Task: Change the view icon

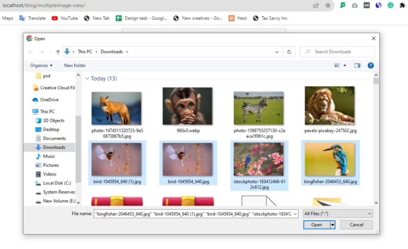Action: point(337,65)
